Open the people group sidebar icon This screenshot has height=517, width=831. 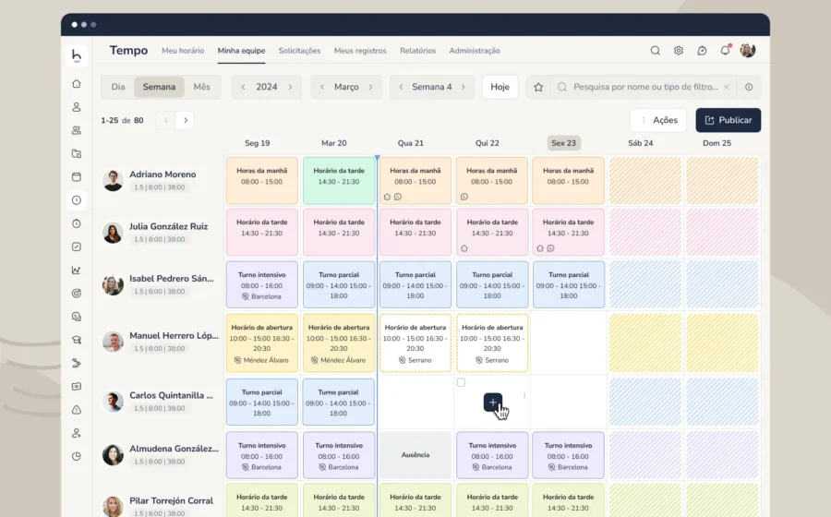tap(77, 130)
